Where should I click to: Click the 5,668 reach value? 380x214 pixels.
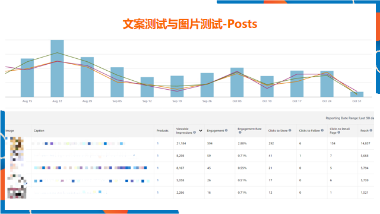click(x=365, y=156)
